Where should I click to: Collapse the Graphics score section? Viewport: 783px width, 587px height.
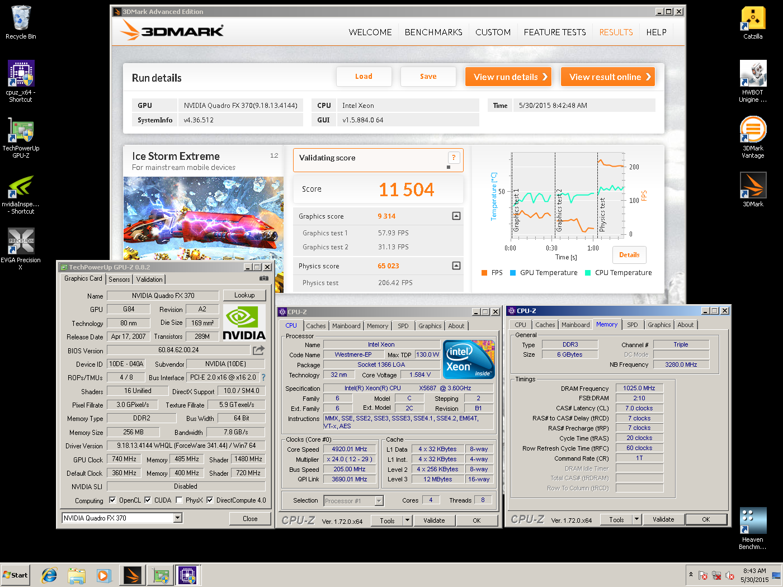[x=456, y=216]
